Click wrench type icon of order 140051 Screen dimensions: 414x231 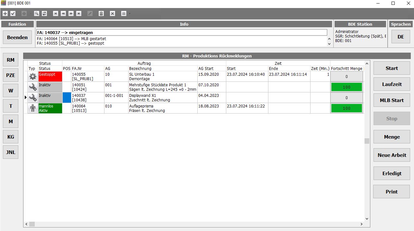(33, 87)
